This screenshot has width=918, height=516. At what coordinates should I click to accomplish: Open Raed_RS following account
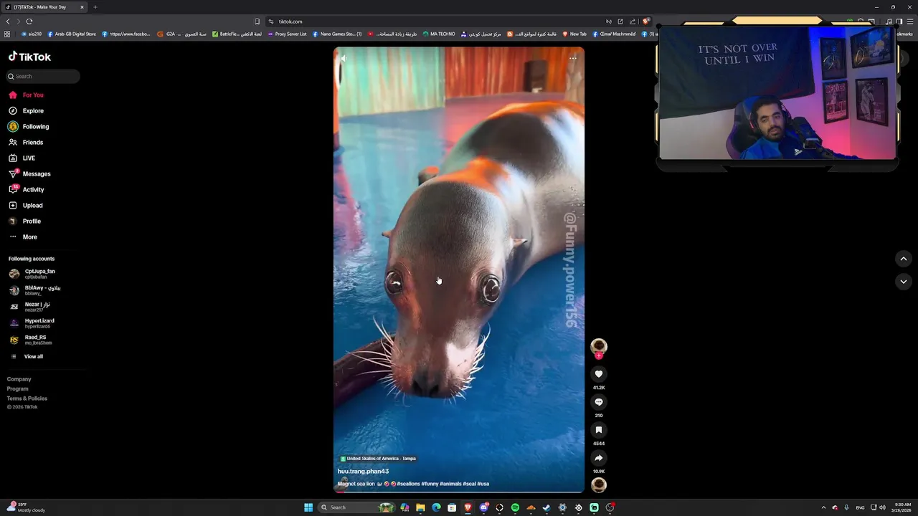30,340
